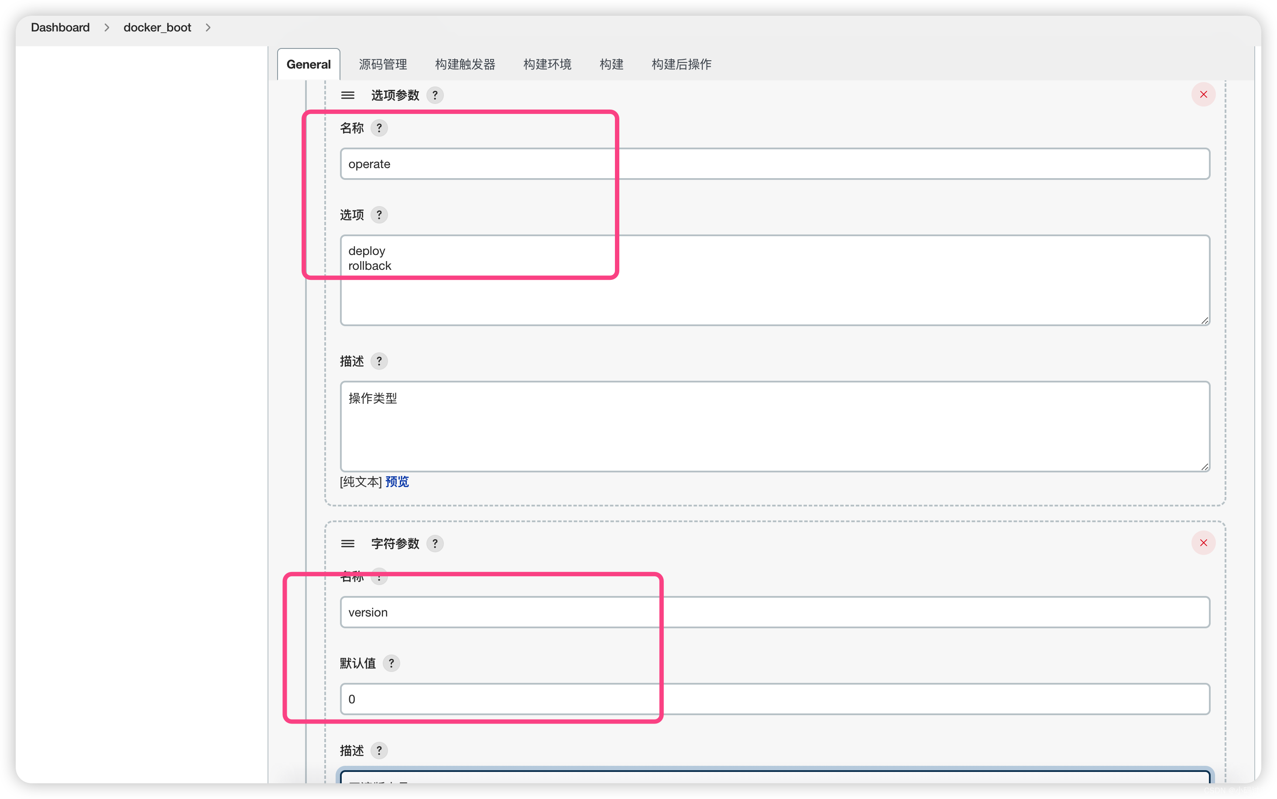Open the Dashboard breadcrumb link
The image size is (1277, 799).
[60, 28]
